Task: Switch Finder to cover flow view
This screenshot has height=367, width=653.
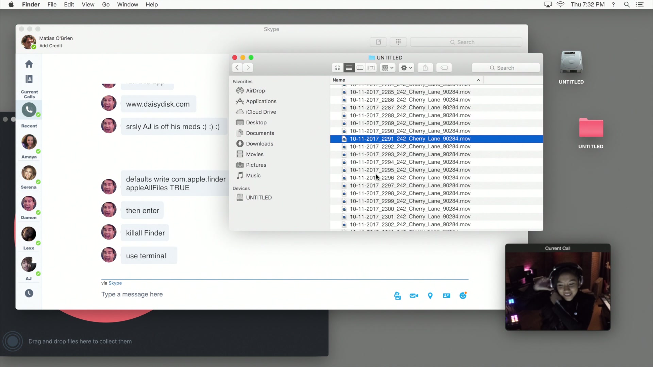Action: [371, 68]
